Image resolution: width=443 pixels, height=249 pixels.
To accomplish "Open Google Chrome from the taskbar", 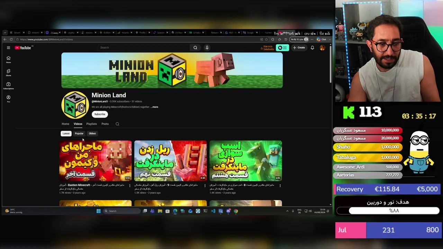I will [236, 211].
